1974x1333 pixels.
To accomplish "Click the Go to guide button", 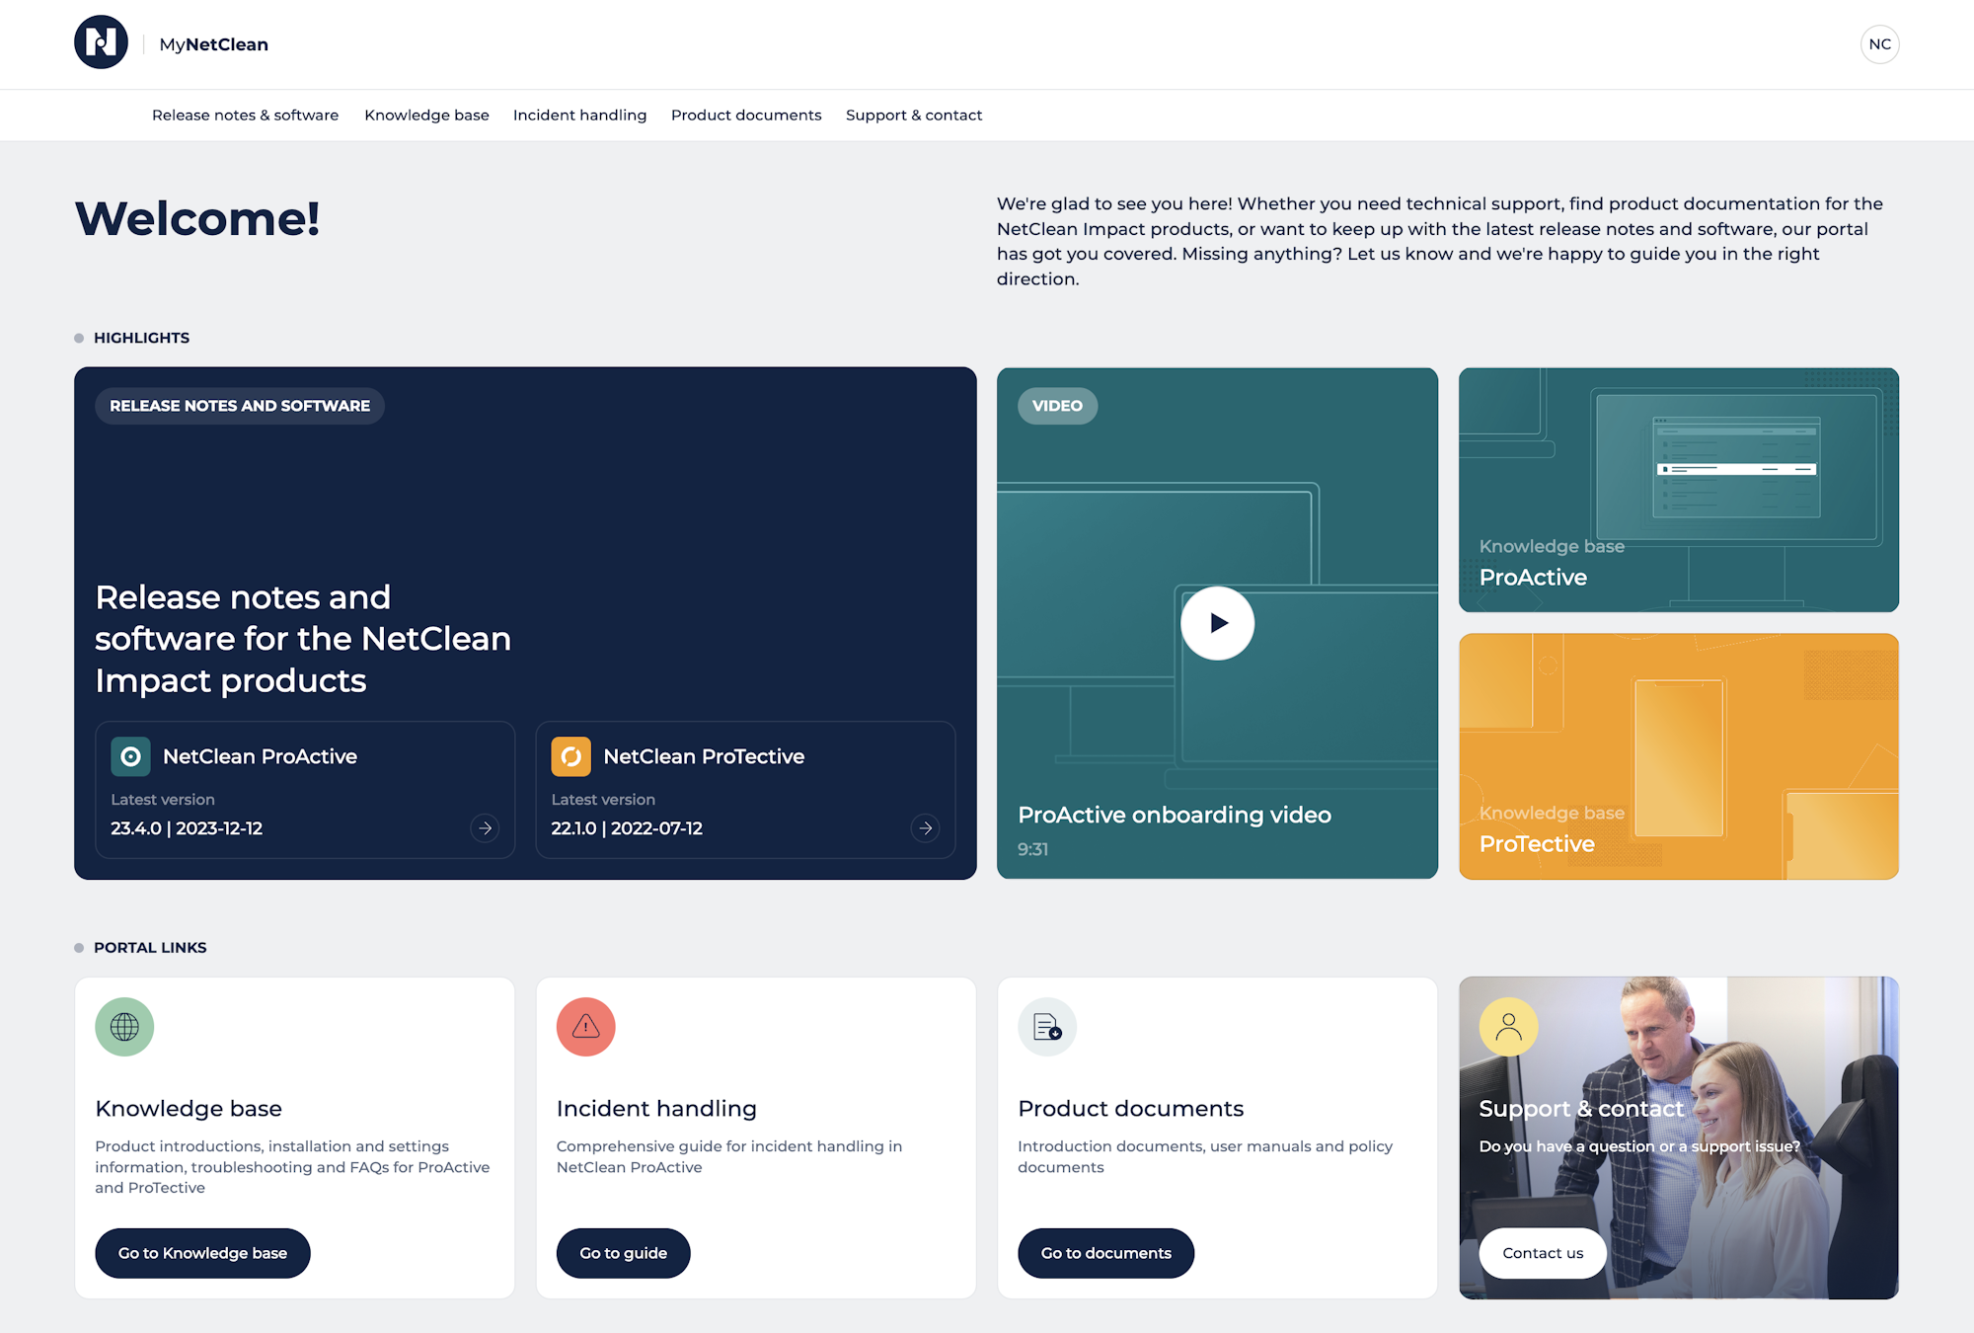I will tap(623, 1253).
